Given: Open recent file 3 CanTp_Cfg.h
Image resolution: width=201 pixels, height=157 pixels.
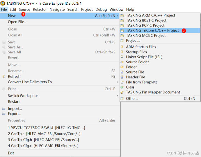Looking at the screenshot, I should point(60,140).
